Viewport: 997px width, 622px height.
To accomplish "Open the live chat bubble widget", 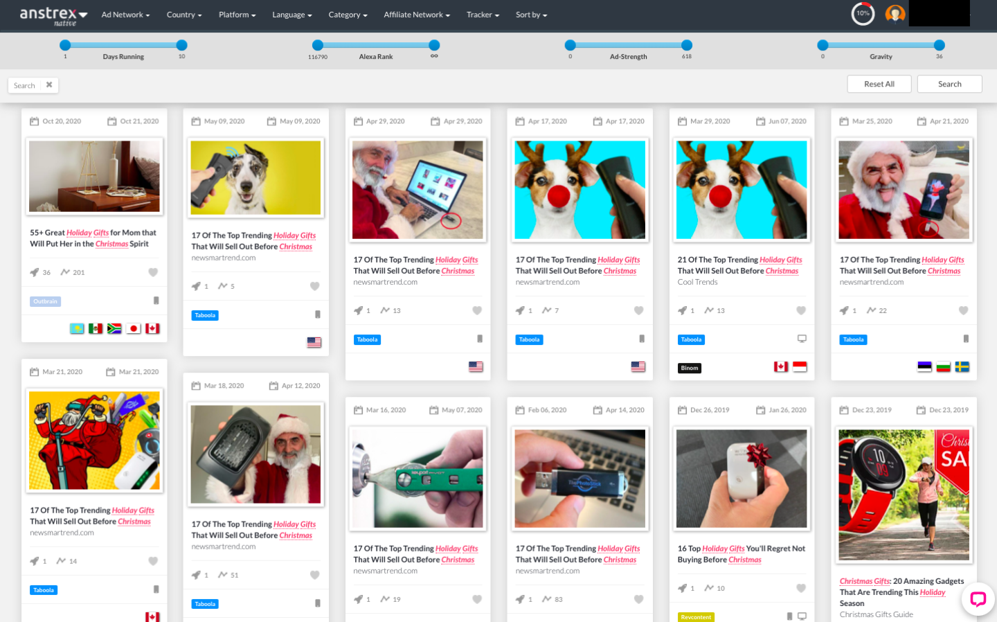I will click(x=978, y=599).
